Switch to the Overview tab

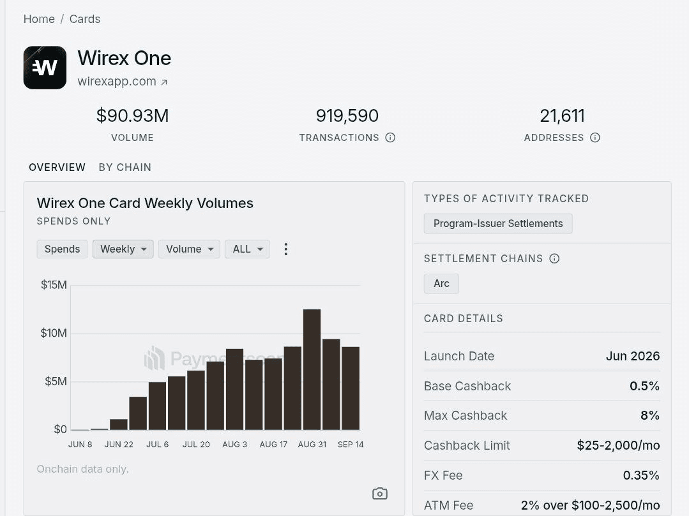coord(57,167)
